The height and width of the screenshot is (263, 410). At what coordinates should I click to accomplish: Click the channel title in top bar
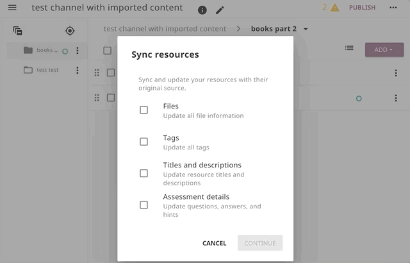click(x=107, y=8)
